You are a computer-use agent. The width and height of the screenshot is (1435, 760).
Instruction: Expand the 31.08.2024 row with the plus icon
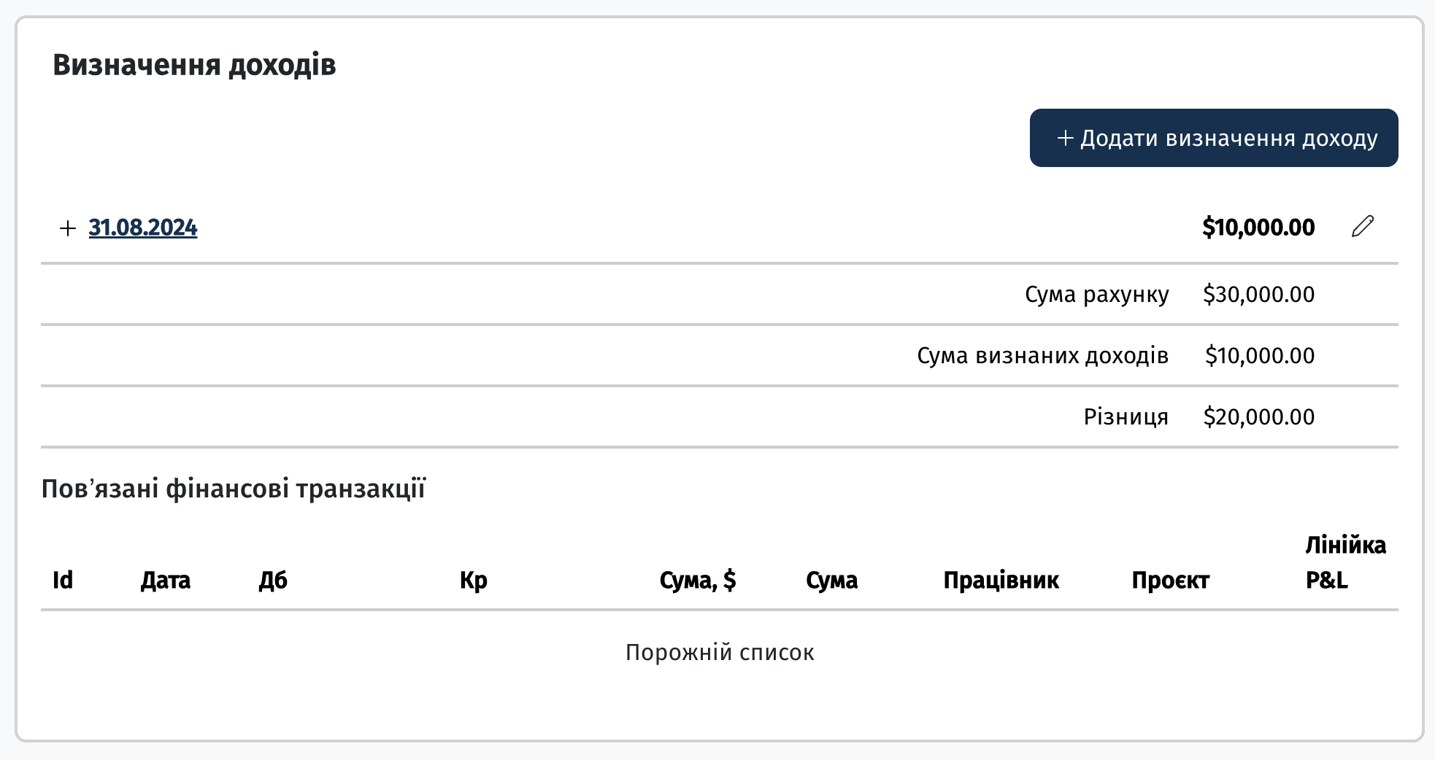tap(68, 228)
